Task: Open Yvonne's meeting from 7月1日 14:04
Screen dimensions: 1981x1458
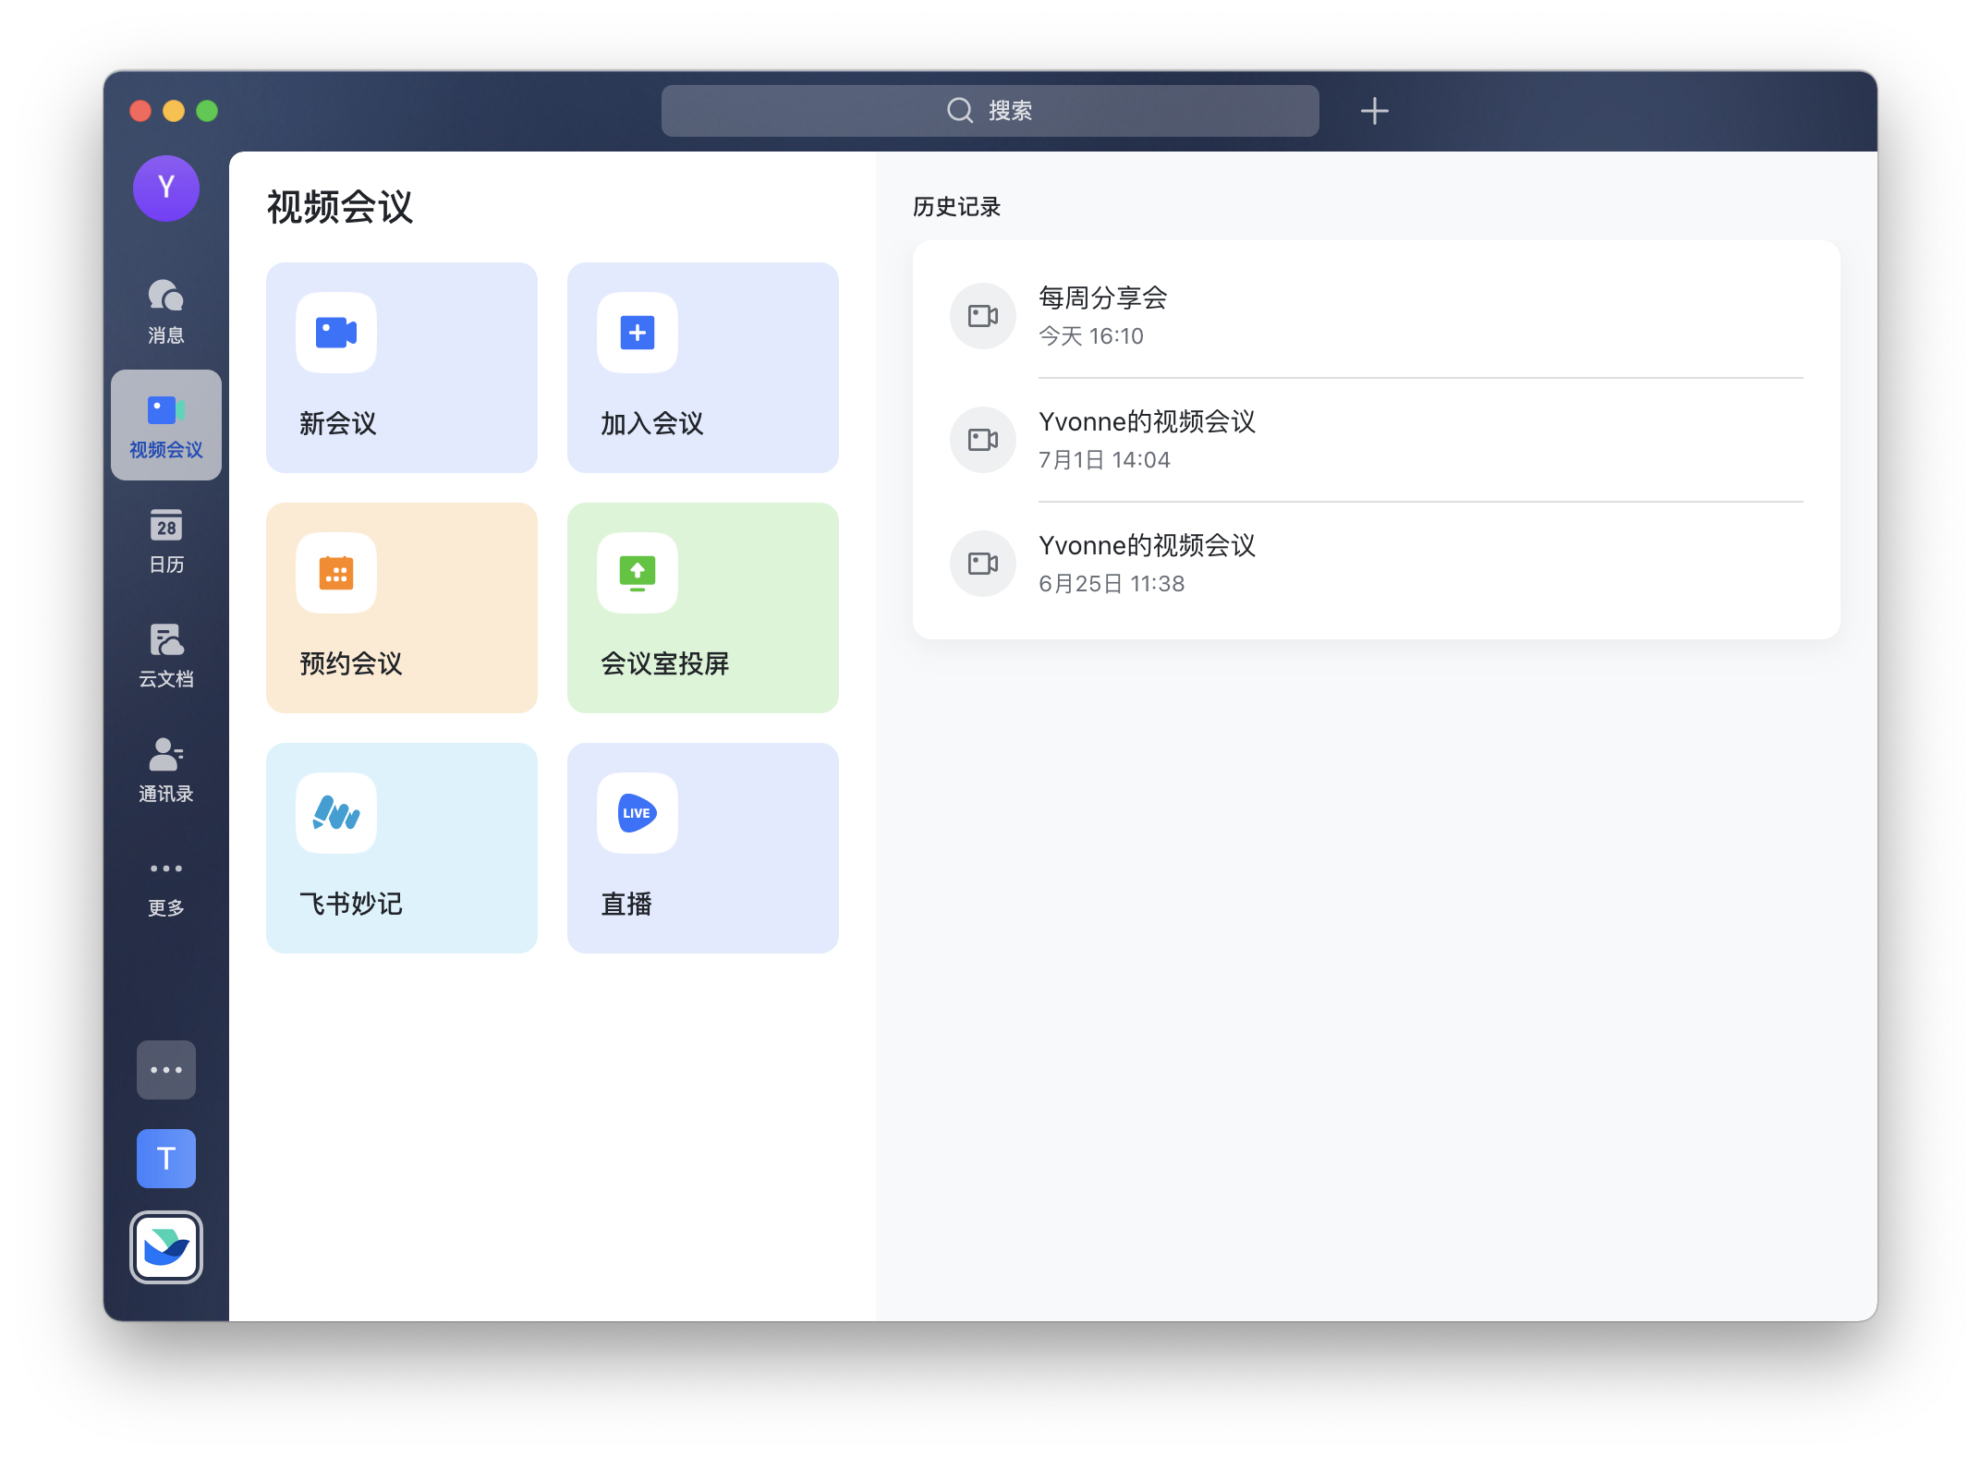Action: 1375,440
